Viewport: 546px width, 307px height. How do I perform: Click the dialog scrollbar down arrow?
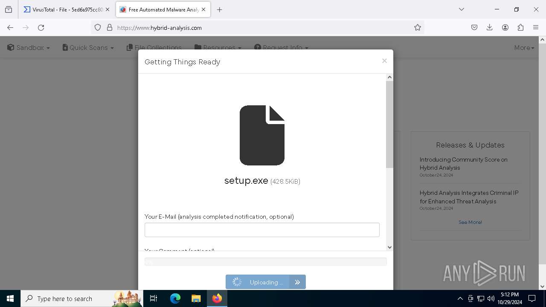pos(389,247)
